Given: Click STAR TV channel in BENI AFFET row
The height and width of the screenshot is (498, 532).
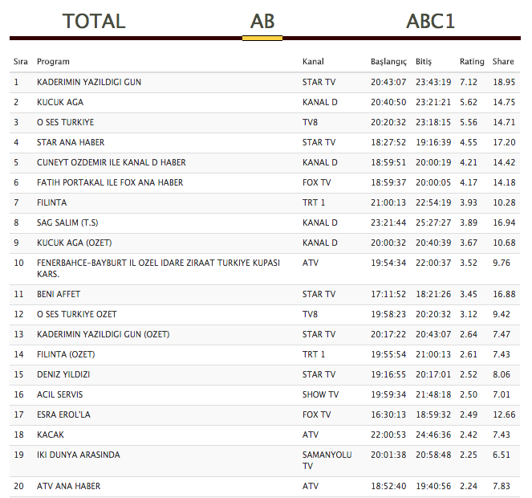Looking at the screenshot, I should pyautogui.click(x=319, y=294).
